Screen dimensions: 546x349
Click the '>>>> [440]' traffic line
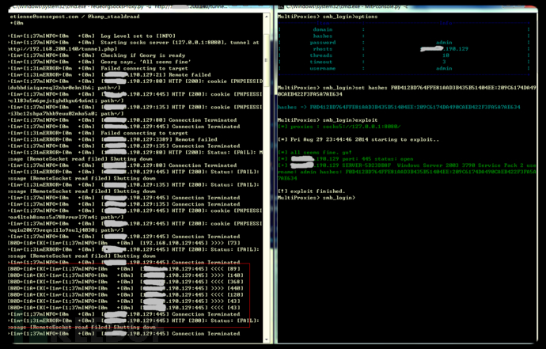tap(126, 288)
